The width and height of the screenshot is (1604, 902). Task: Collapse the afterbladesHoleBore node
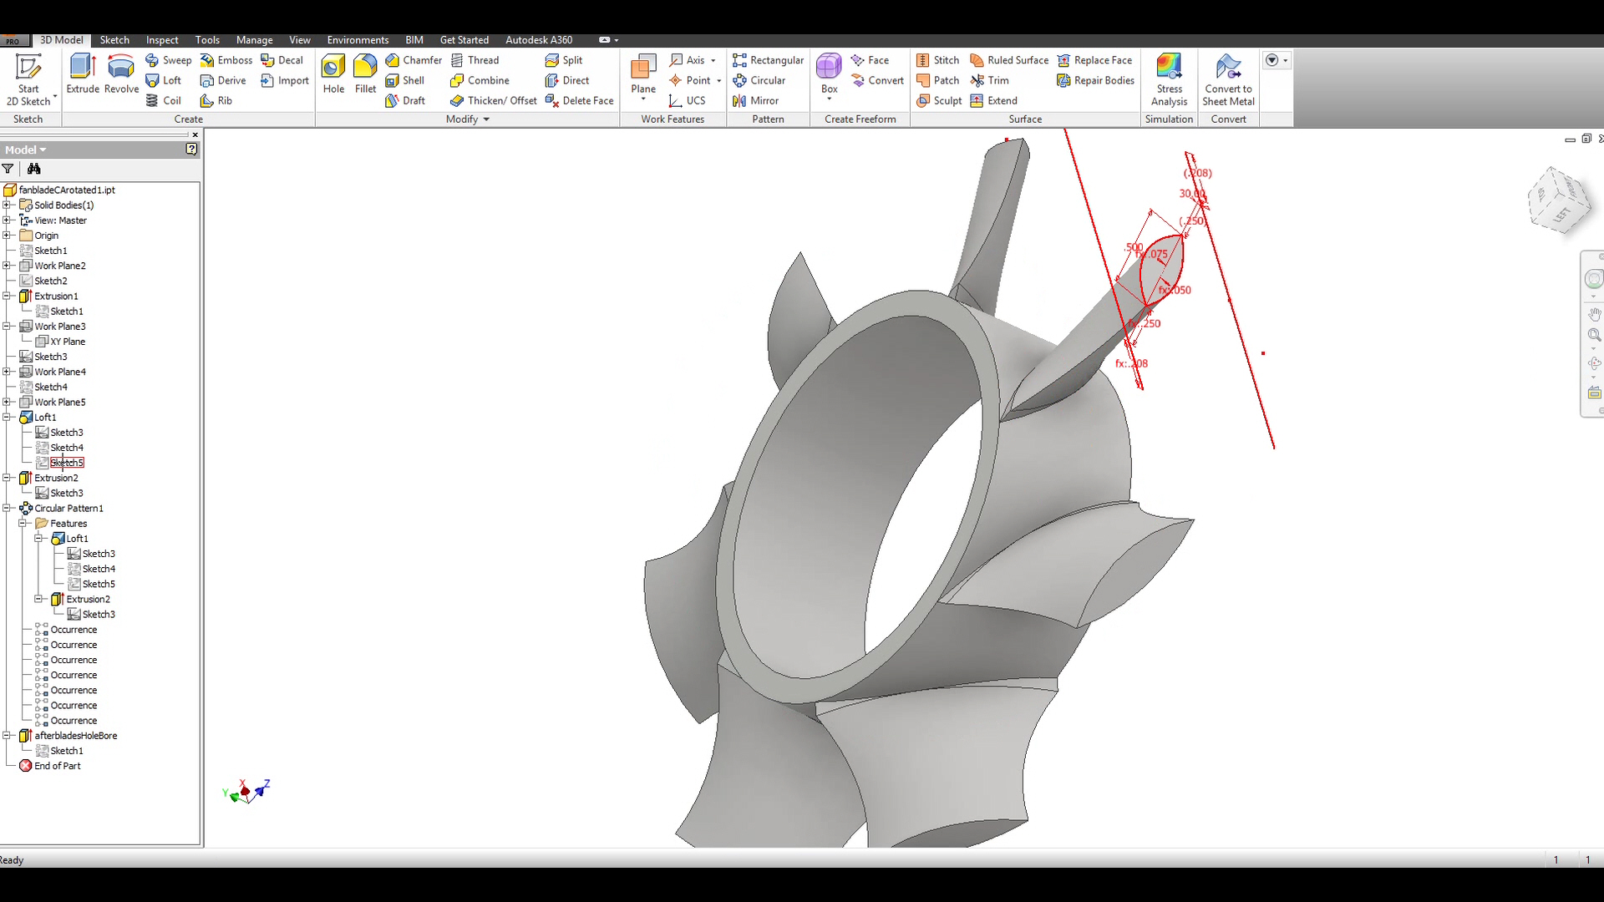[x=7, y=735]
